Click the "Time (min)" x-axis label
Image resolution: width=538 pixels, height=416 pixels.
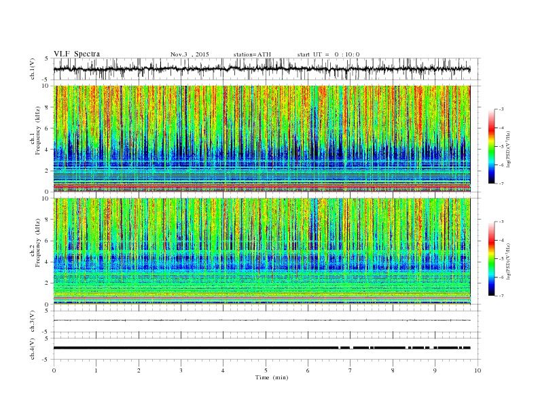click(x=272, y=377)
